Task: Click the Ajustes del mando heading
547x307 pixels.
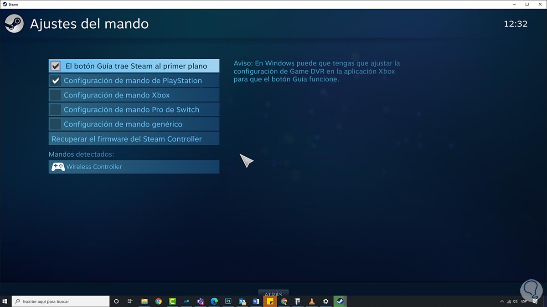Action: point(89,24)
